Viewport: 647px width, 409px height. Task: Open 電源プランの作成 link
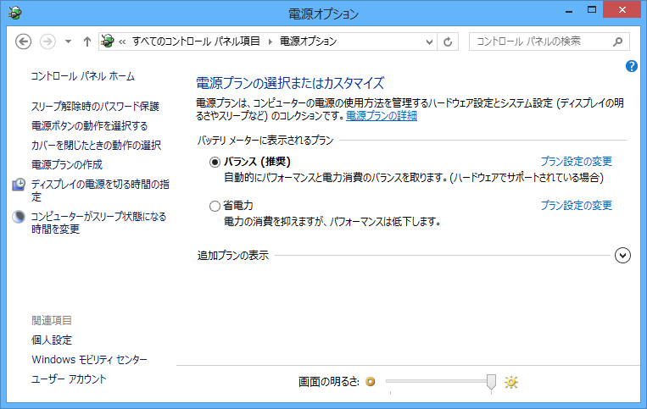click(x=67, y=165)
